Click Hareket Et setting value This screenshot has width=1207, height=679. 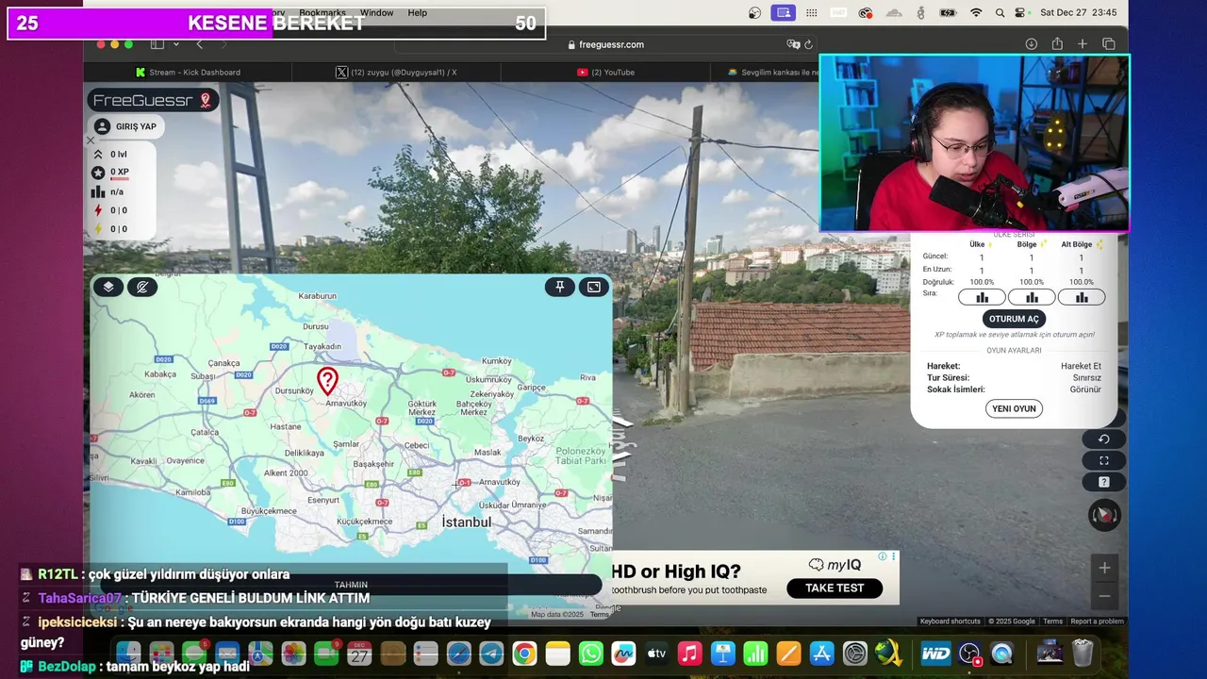[x=1081, y=366]
